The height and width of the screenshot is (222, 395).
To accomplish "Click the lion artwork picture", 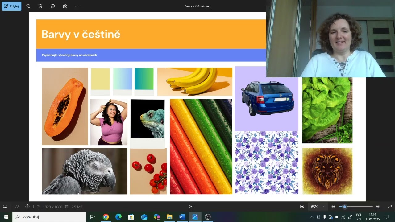I will tap(327, 171).
